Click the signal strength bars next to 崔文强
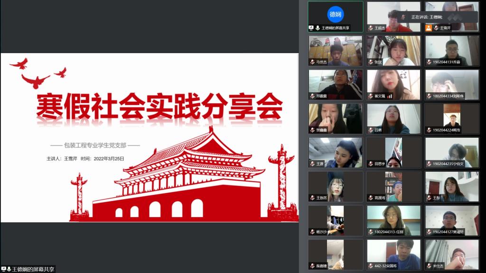 tap(390, 96)
